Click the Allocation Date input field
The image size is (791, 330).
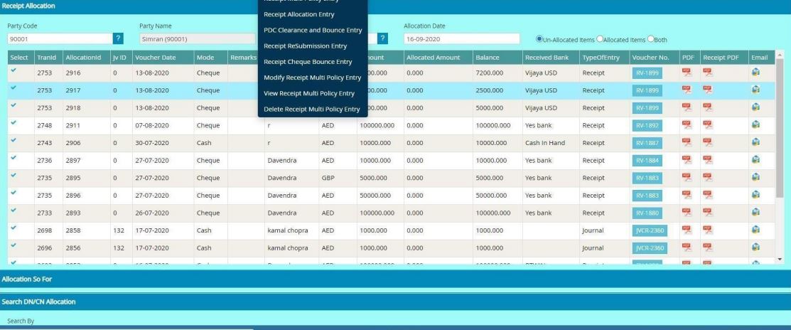tap(461, 38)
